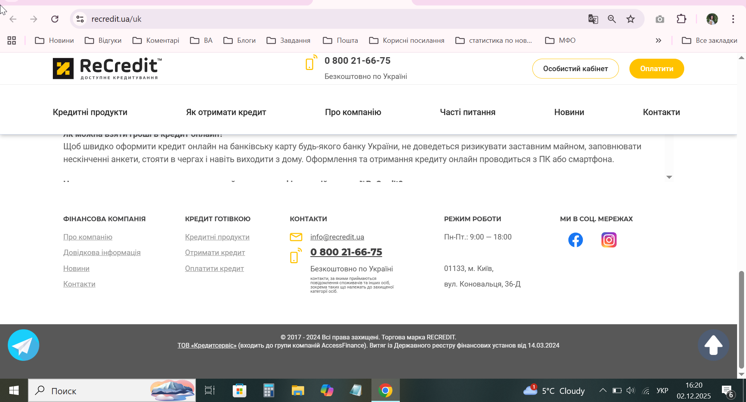This screenshot has height=402, width=746.
Task: Switch to Chrome in taskbar
Action: [x=385, y=390]
